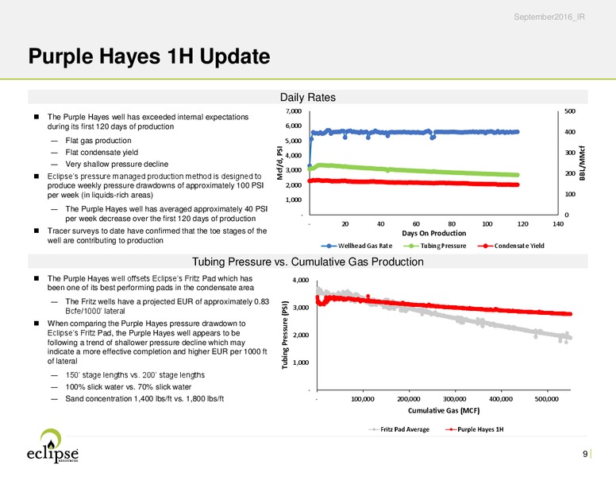The height and width of the screenshot is (477, 616).
Task: Click the 'Mcf/d, PSI' axis title
Action: tap(279, 163)
